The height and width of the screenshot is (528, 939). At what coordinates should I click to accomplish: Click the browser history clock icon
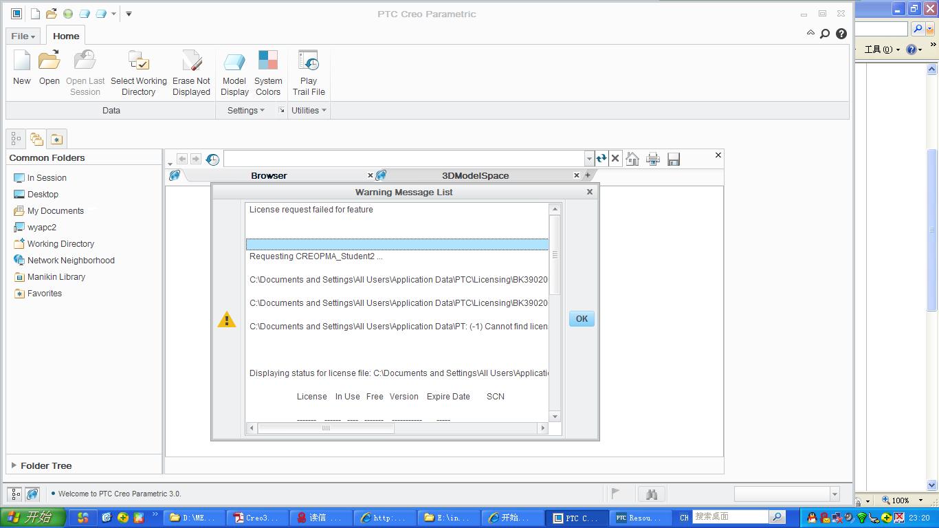(x=212, y=159)
